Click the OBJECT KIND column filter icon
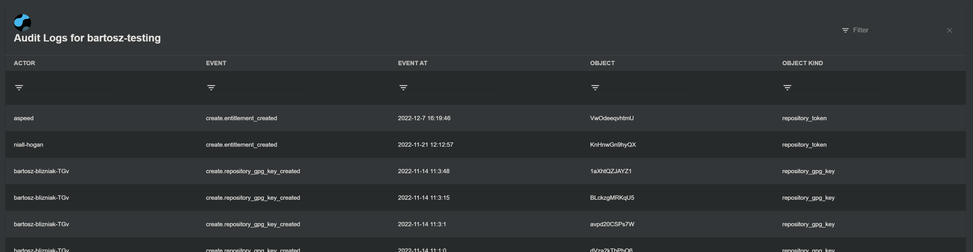Screen dimensions: 973x252 coord(787,87)
